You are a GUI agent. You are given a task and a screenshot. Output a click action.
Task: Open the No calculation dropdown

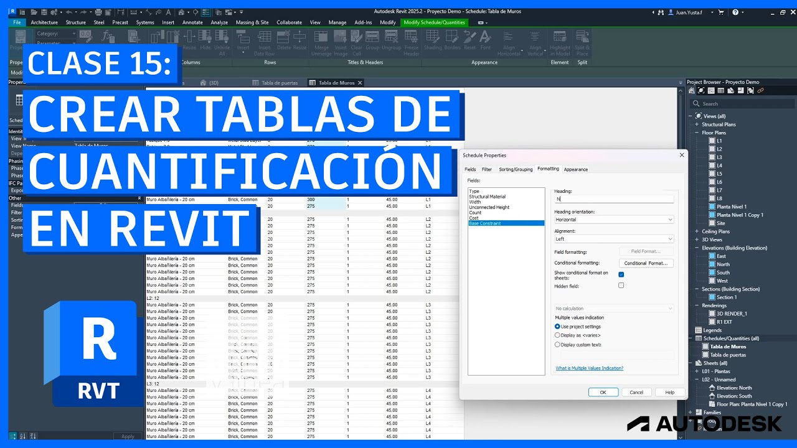614,309
